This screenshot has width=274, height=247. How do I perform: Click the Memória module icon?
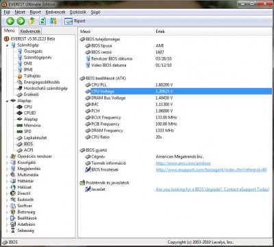coord(20,126)
